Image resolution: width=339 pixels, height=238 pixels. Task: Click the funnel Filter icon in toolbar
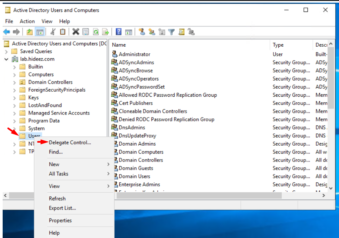(x=171, y=32)
